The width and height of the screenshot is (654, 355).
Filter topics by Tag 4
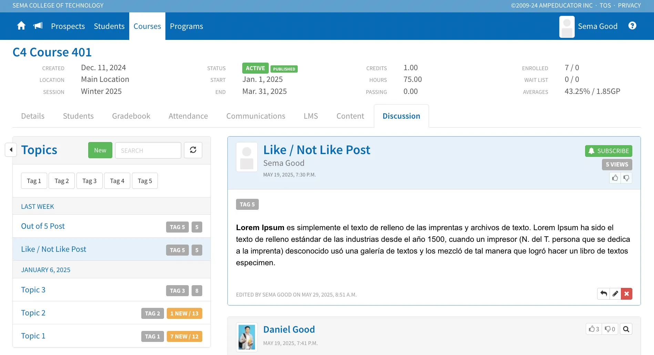(x=117, y=181)
